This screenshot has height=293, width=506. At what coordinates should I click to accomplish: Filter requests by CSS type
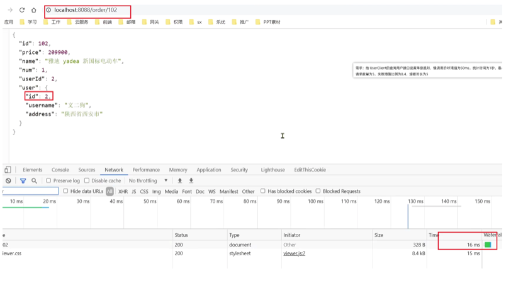click(144, 192)
